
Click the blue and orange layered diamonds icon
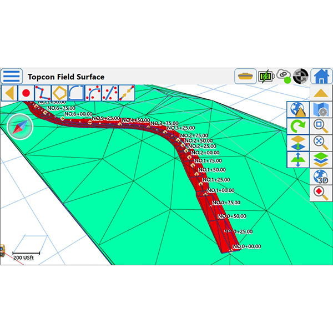tap(298, 143)
